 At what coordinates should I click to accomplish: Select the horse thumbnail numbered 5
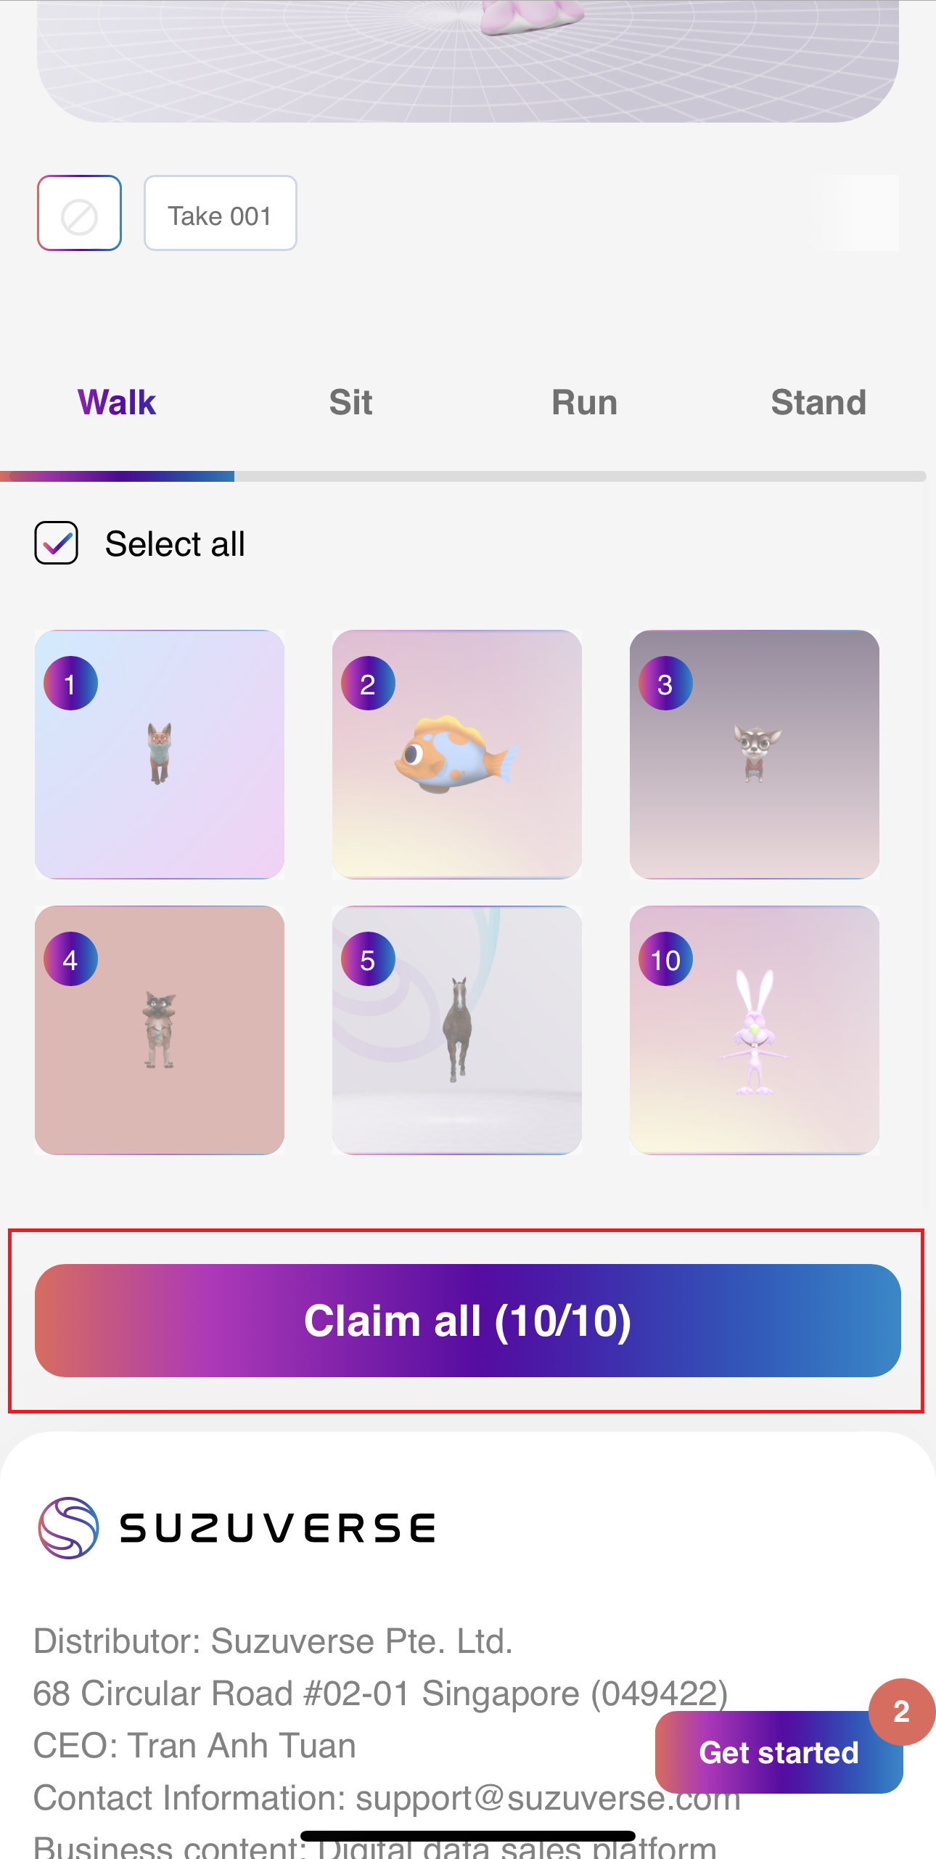[457, 1030]
